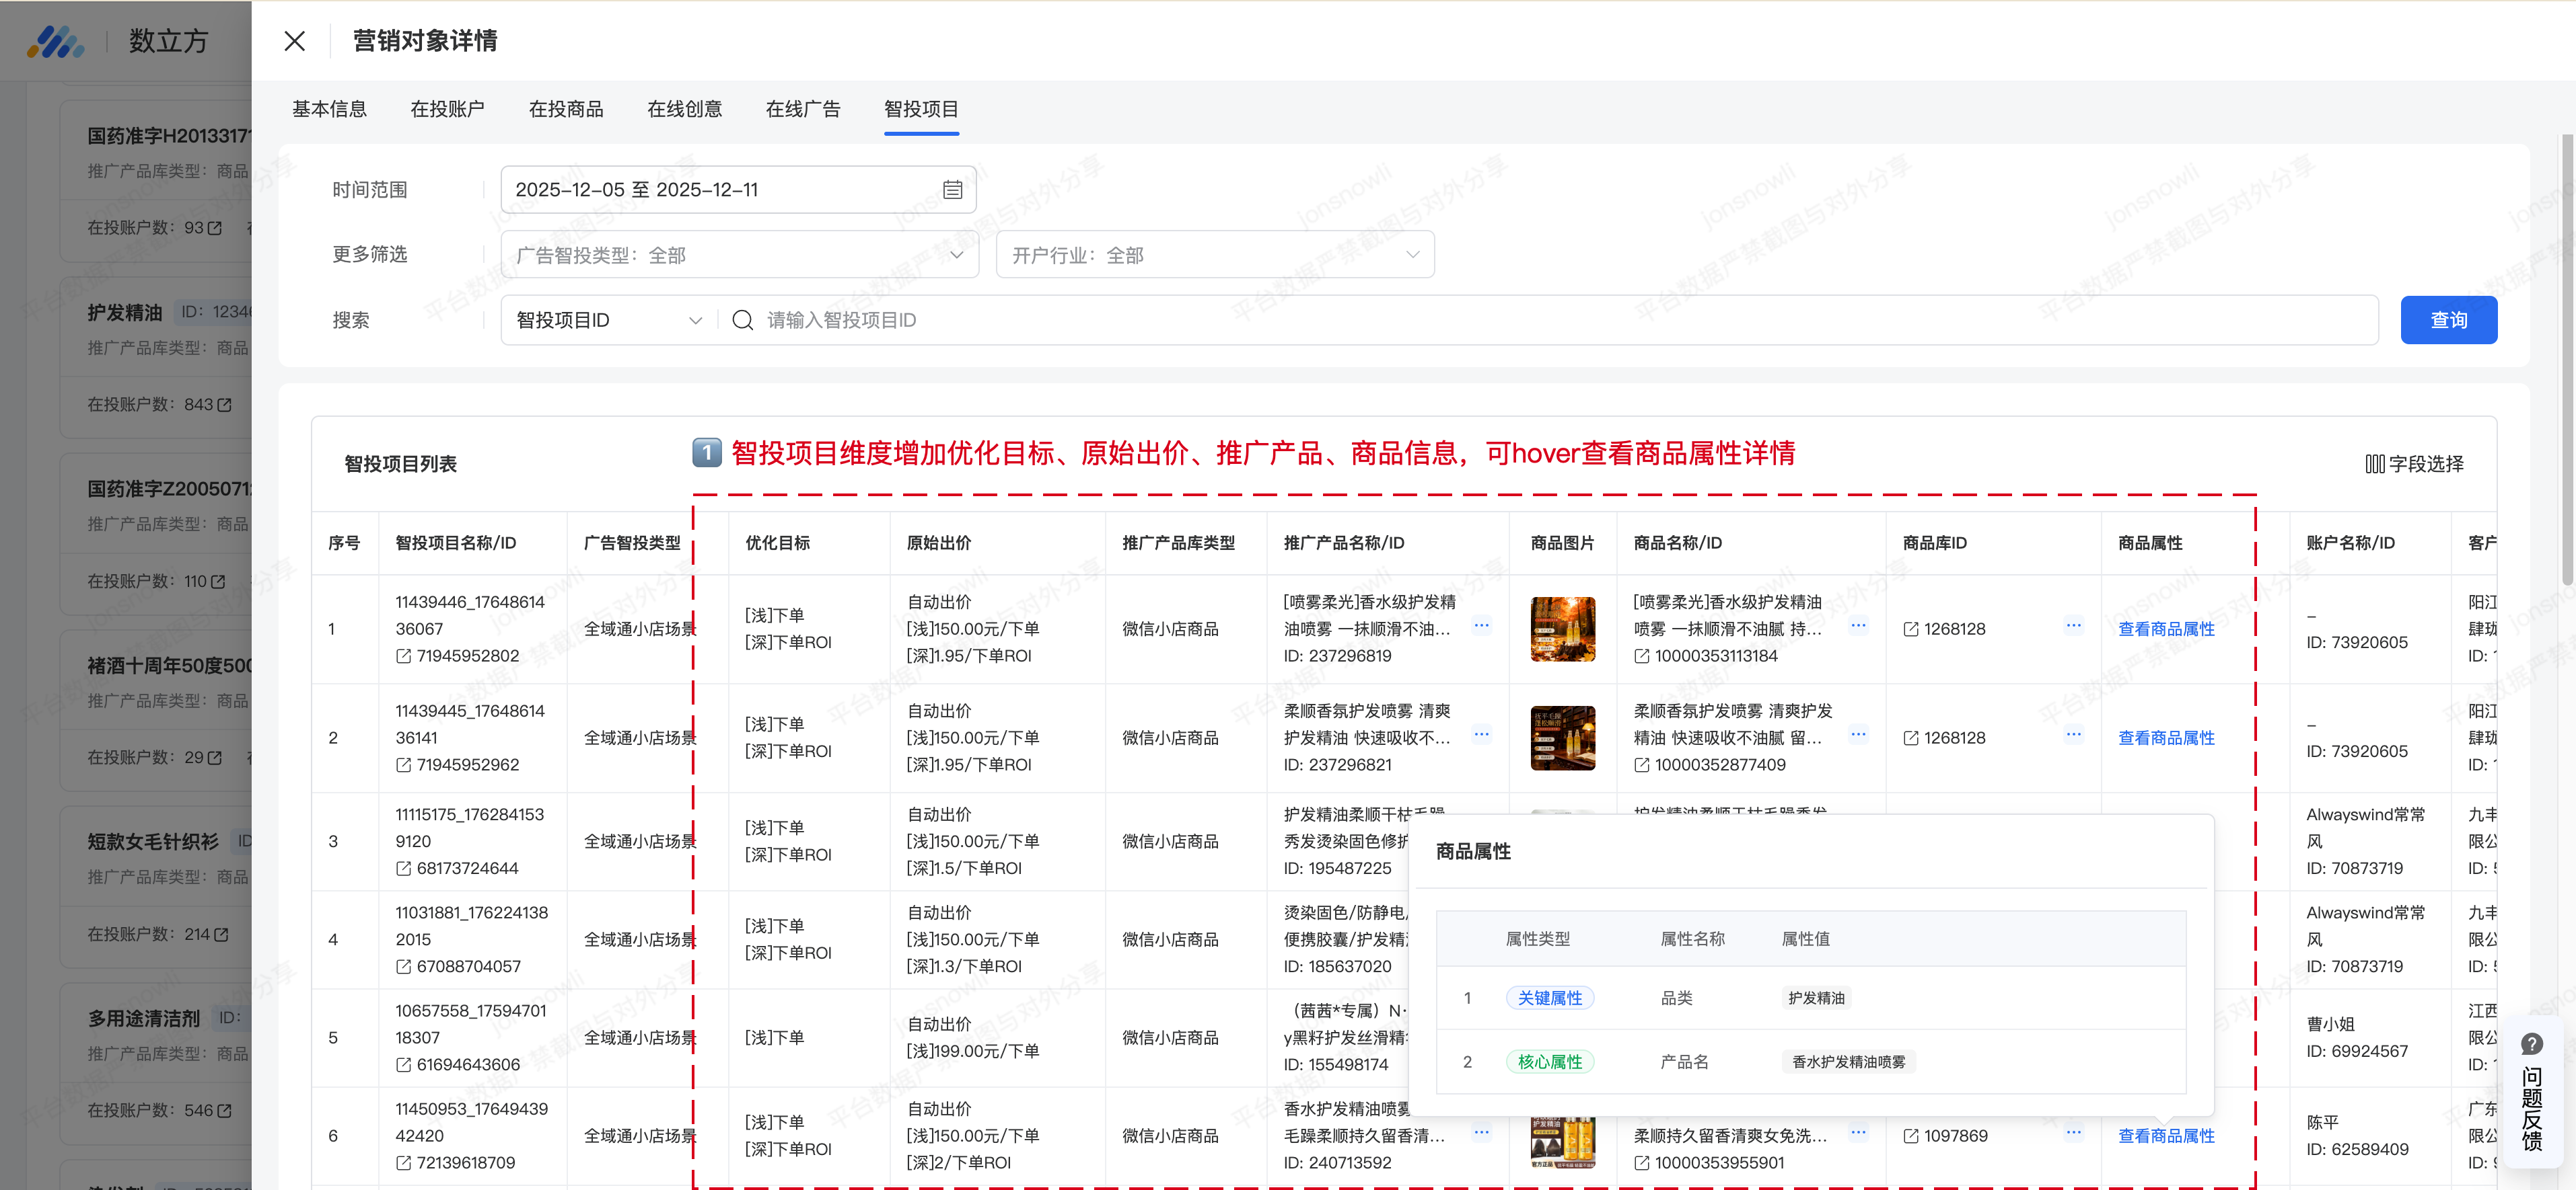Click the right vertical scrollbar
Screen dimensions: 2576x1190
[x=2566, y=360]
